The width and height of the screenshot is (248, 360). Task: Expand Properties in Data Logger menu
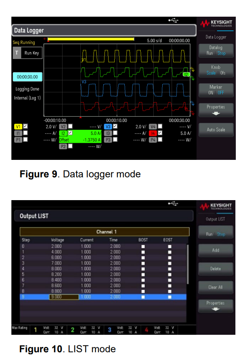[x=215, y=109]
